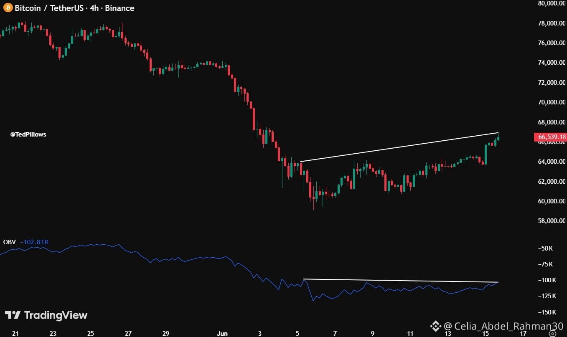Click the 29 date label on time axis
Image resolution: width=567 pixels, height=337 pixels.
coord(165,333)
